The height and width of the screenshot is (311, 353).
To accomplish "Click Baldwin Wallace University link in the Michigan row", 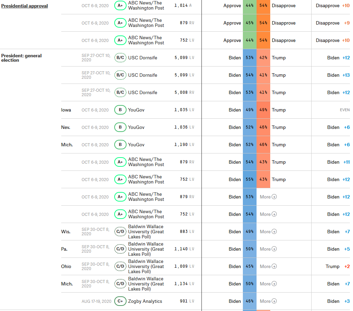I will point(146,284).
